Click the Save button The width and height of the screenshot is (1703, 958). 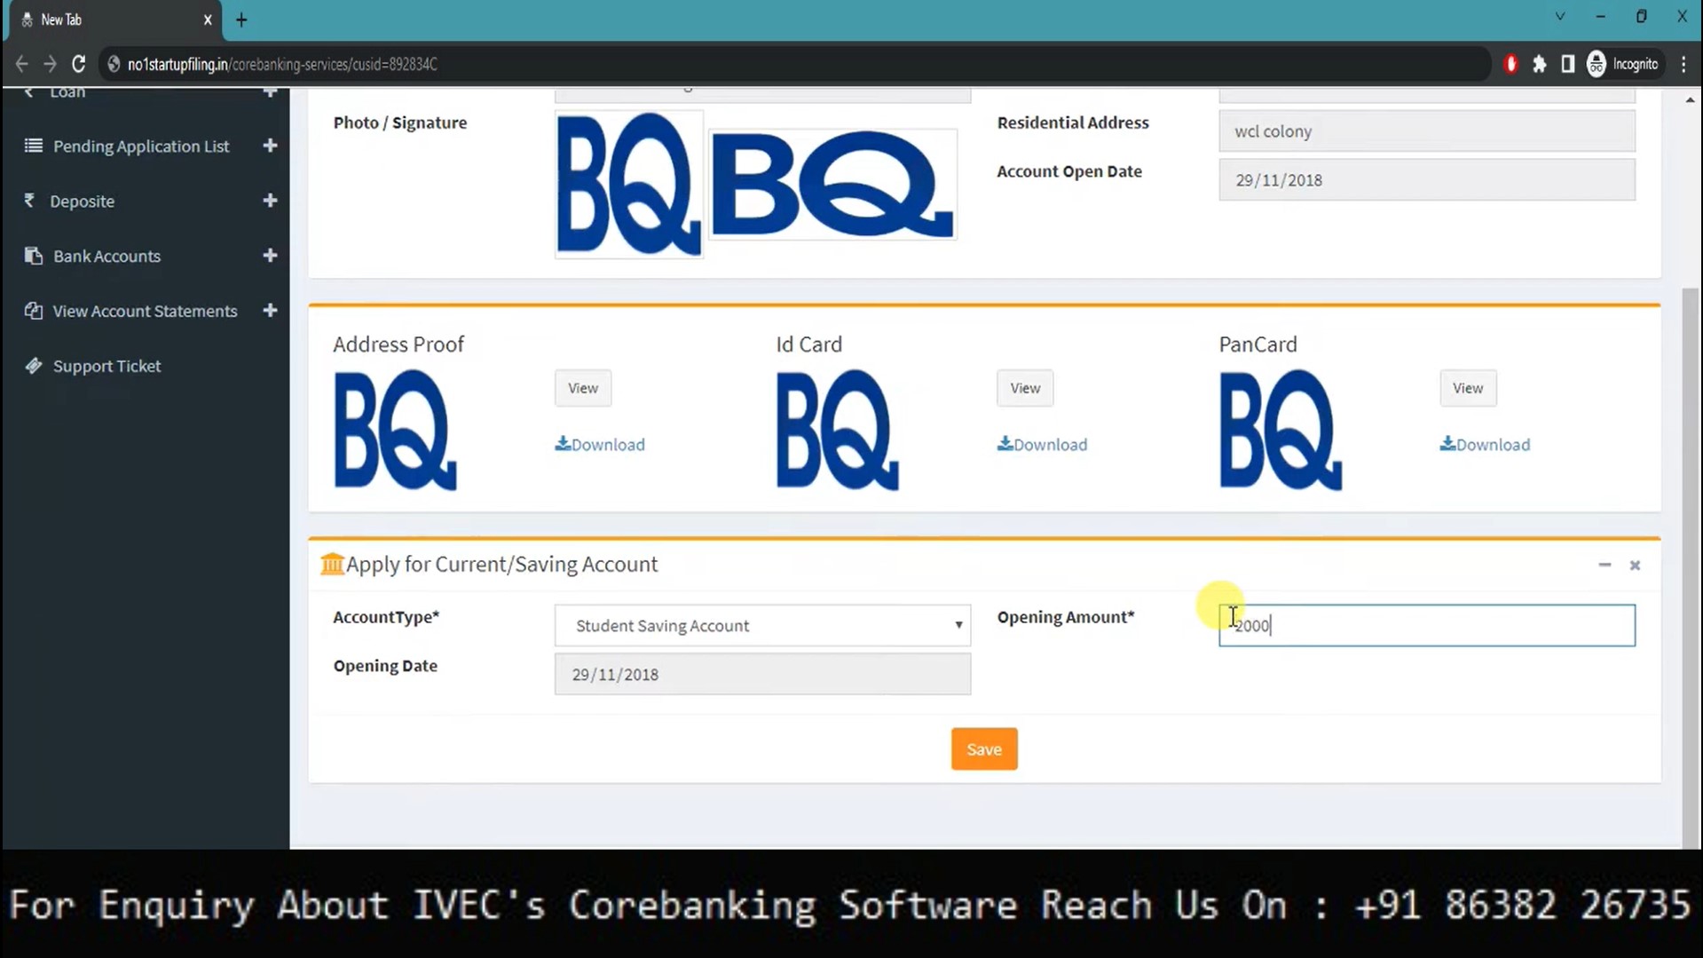pyautogui.click(x=984, y=748)
